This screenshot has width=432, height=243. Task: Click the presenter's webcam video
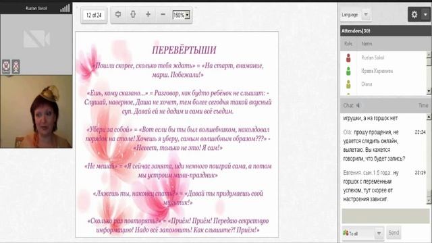36,111
